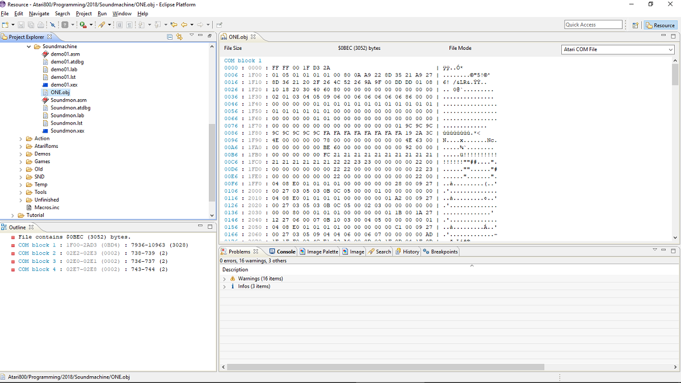Open the Navigate menu
The height and width of the screenshot is (383, 681).
[x=39, y=14]
